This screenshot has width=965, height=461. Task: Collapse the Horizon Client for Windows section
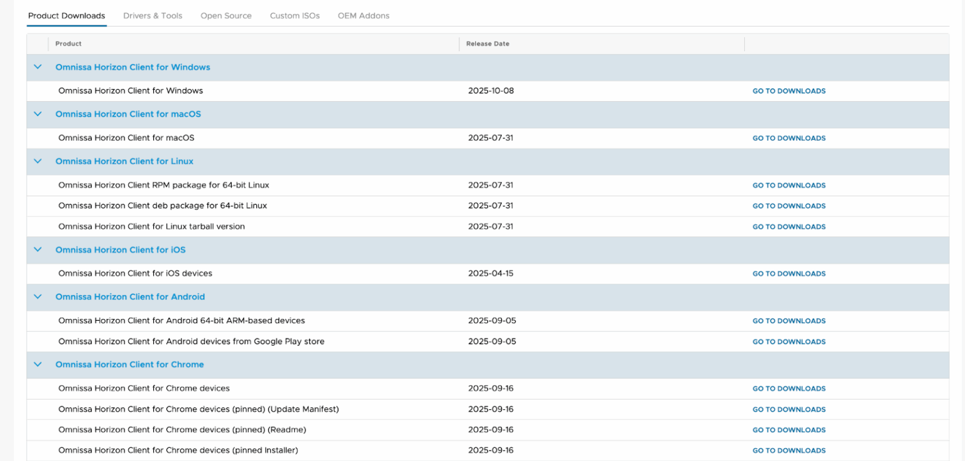click(37, 67)
